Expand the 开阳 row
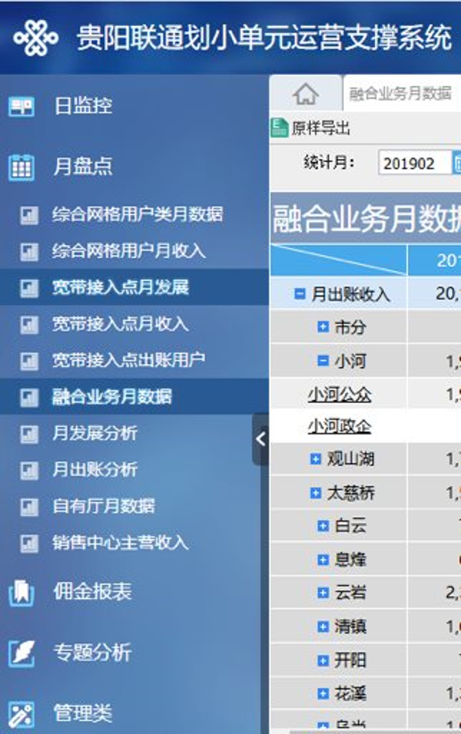This screenshot has height=734, width=461. [323, 660]
